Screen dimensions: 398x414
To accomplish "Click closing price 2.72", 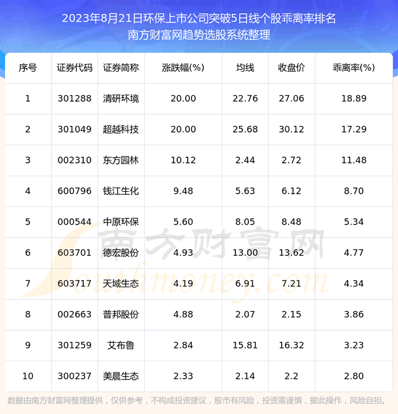I will point(291,160).
